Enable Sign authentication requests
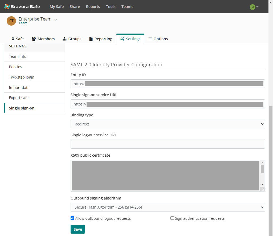This screenshot has height=236, width=273. pos(172,218)
